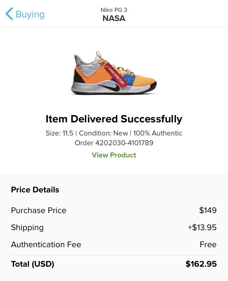This screenshot has height=281, width=228.
Task: Tap the $149 purchase price amount
Action: pyautogui.click(x=208, y=210)
